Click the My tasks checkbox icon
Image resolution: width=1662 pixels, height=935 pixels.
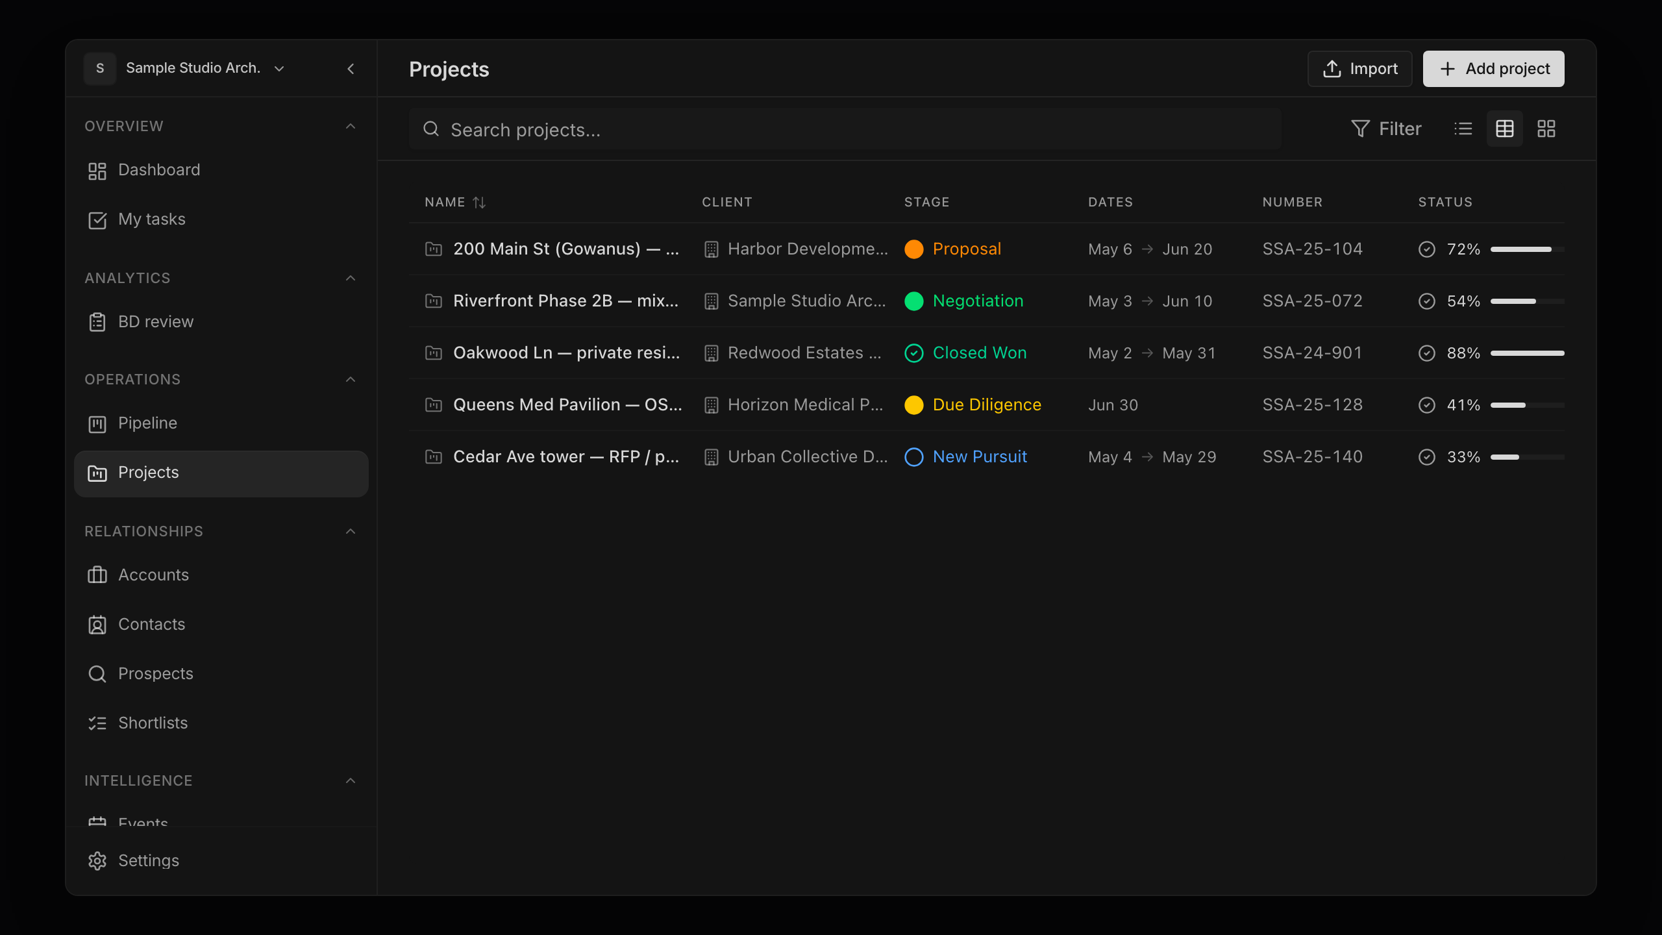(x=97, y=220)
